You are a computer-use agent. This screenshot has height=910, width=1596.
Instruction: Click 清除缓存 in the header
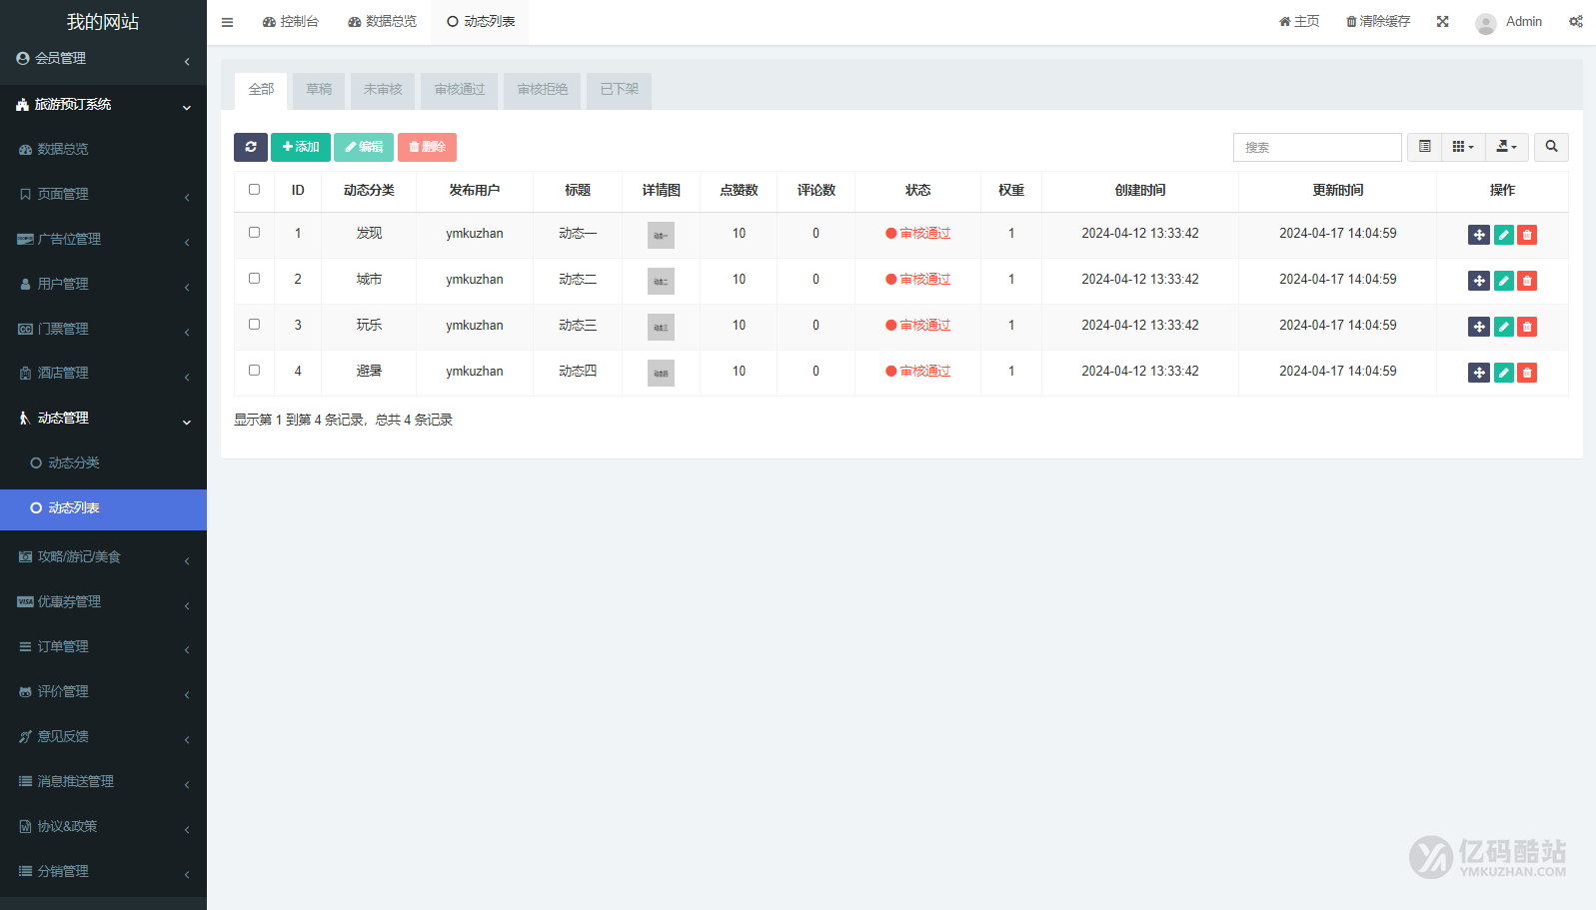click(x=1378, y=22)
